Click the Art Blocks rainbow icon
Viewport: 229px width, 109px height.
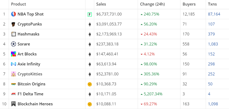click(13, 54)
